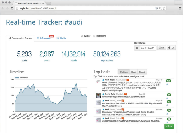Click the Influencers person icon
This screenshot has height=133, width=183.
pyautogui.click(x=38, y=38)
